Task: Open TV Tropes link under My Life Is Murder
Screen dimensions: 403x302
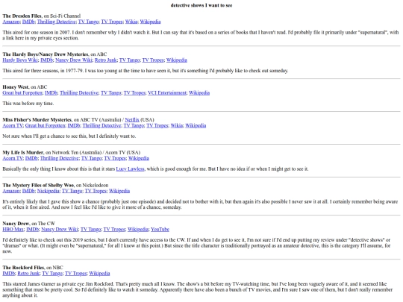Action: point(115,158)
